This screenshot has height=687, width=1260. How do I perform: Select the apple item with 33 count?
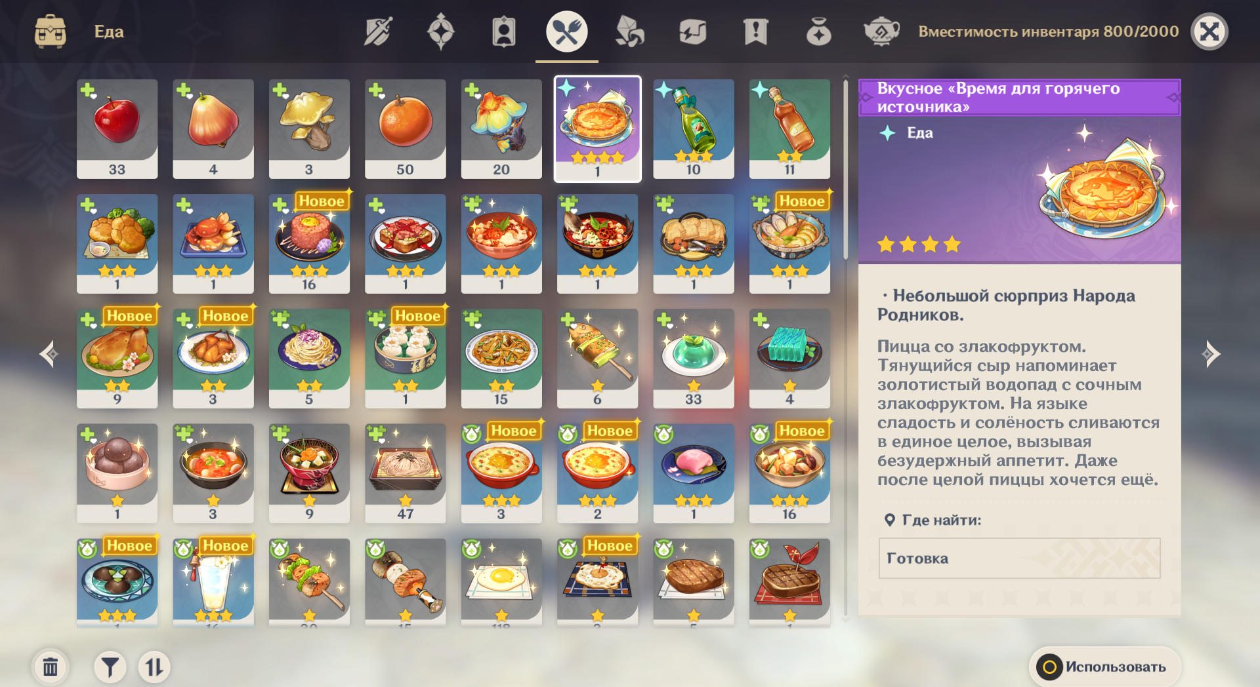point(117,129)
